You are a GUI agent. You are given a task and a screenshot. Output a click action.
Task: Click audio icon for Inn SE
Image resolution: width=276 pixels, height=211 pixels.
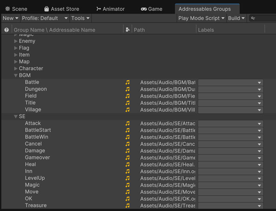128,172
